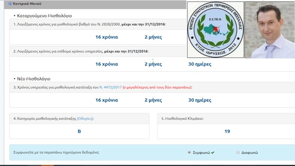Click "2 μήνες" under item 1
The width and height of the screenshot is (295, 166).
point(153,37)
